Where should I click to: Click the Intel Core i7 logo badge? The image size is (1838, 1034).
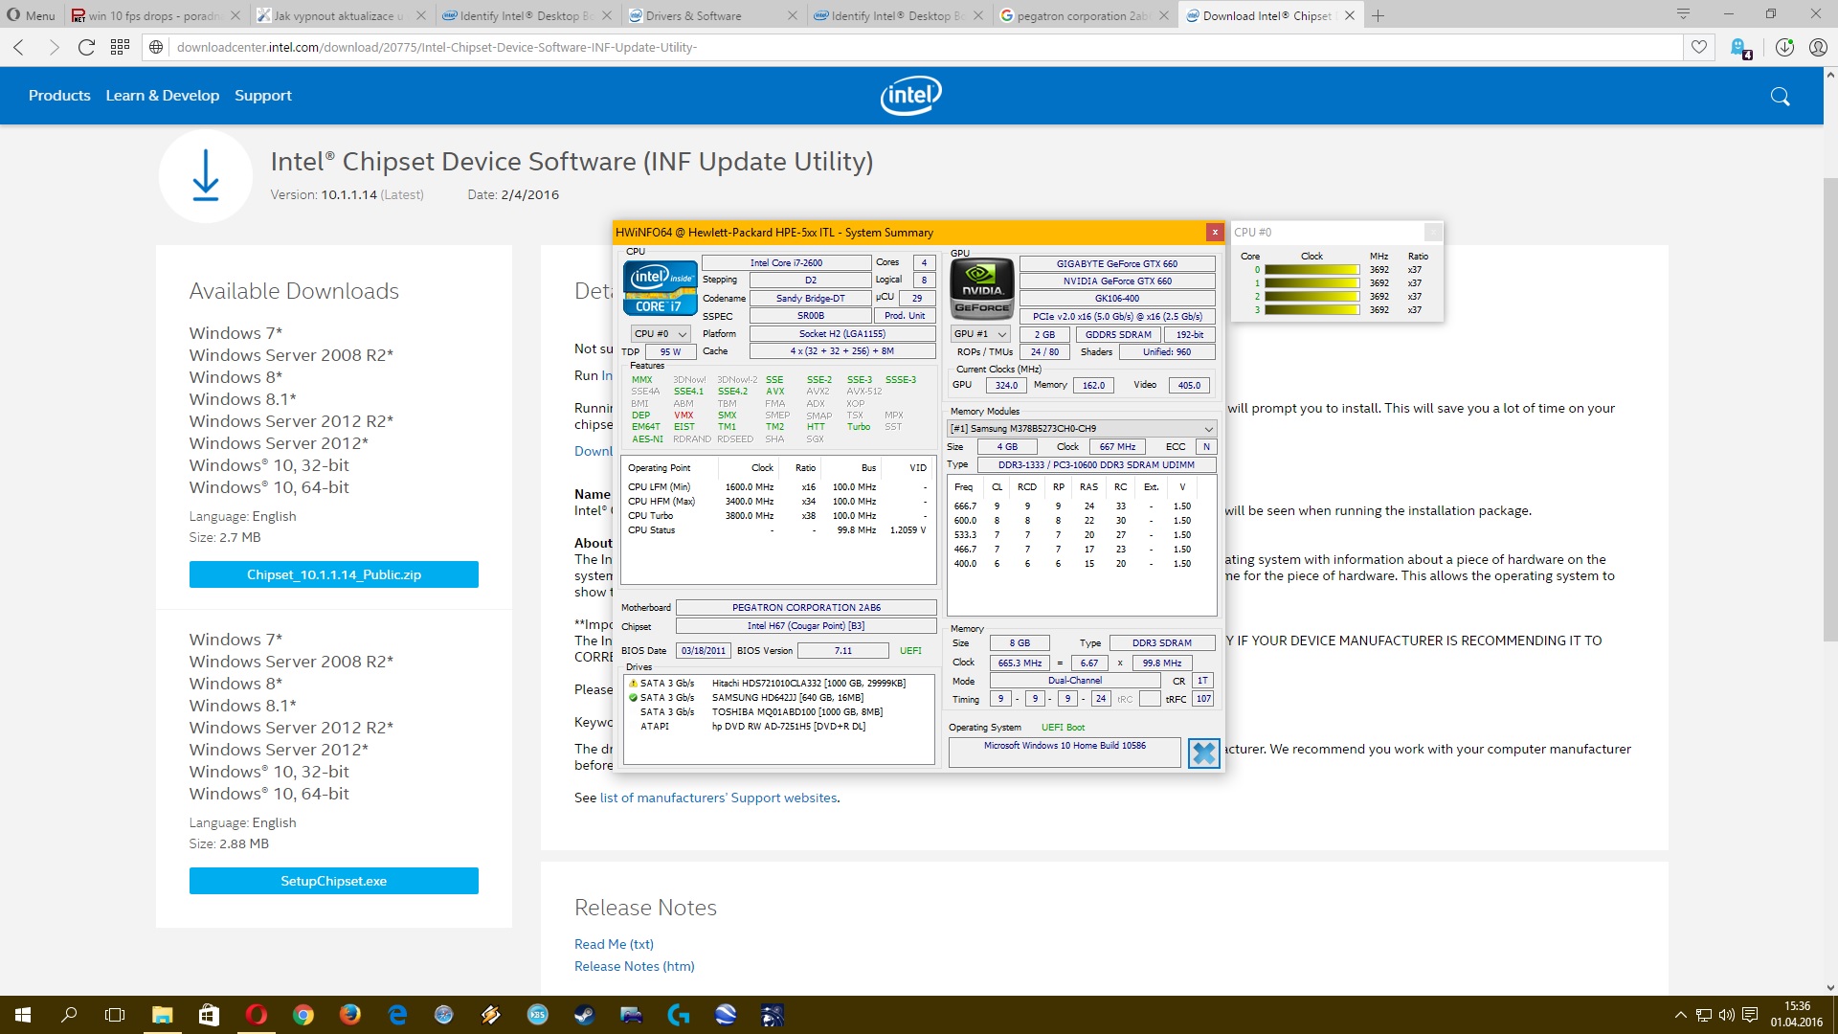660,288
